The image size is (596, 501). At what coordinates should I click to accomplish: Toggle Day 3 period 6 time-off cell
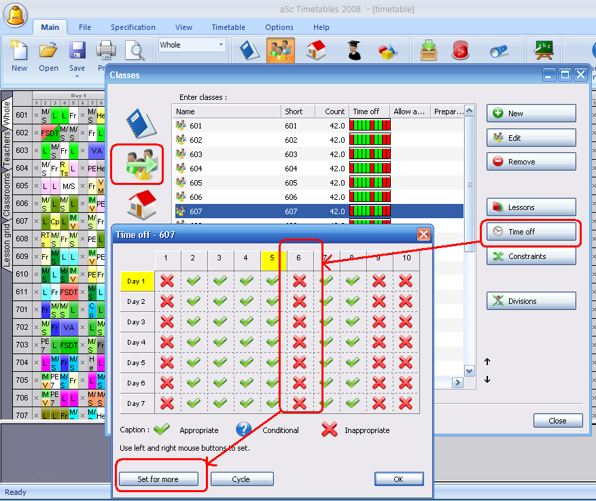coord(299,322)
